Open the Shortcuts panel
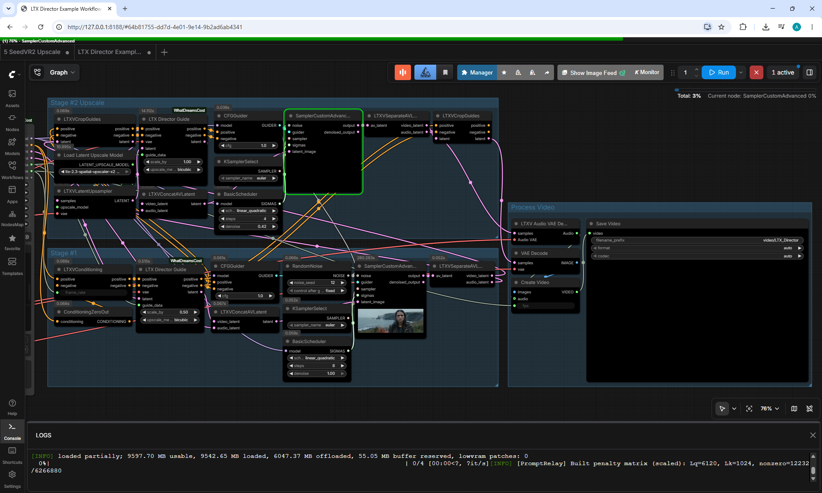Viewport: 822px width, 493px height. (x=12, y=455)
